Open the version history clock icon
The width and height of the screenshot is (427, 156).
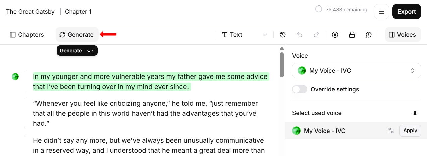tap(283, 35)
